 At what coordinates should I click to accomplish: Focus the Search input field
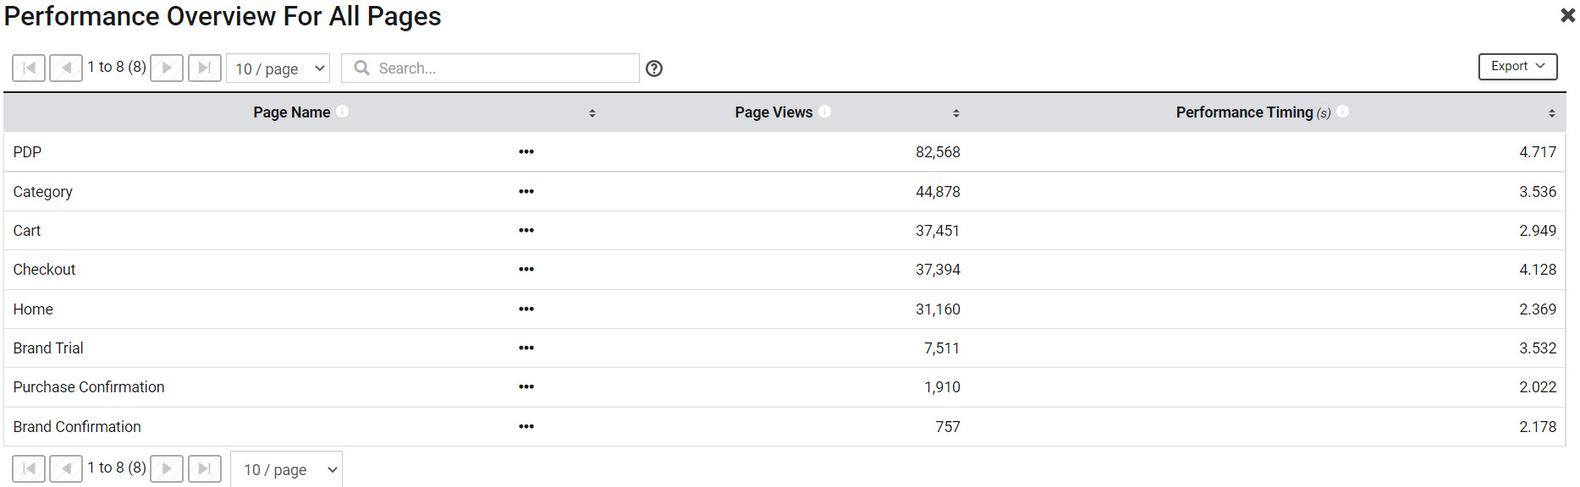[490, 68]
